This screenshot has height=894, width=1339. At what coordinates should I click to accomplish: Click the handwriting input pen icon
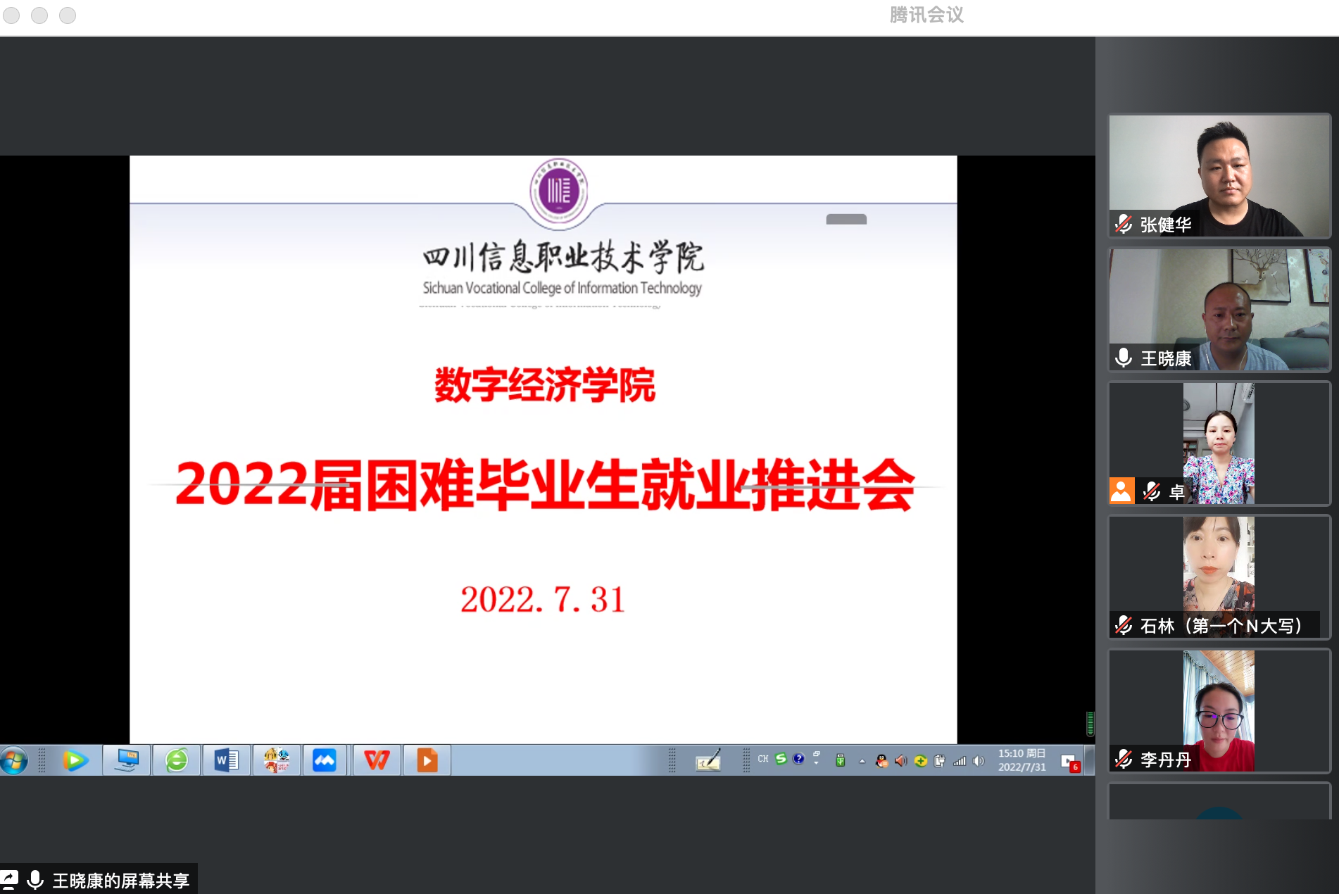click(708, 760)
